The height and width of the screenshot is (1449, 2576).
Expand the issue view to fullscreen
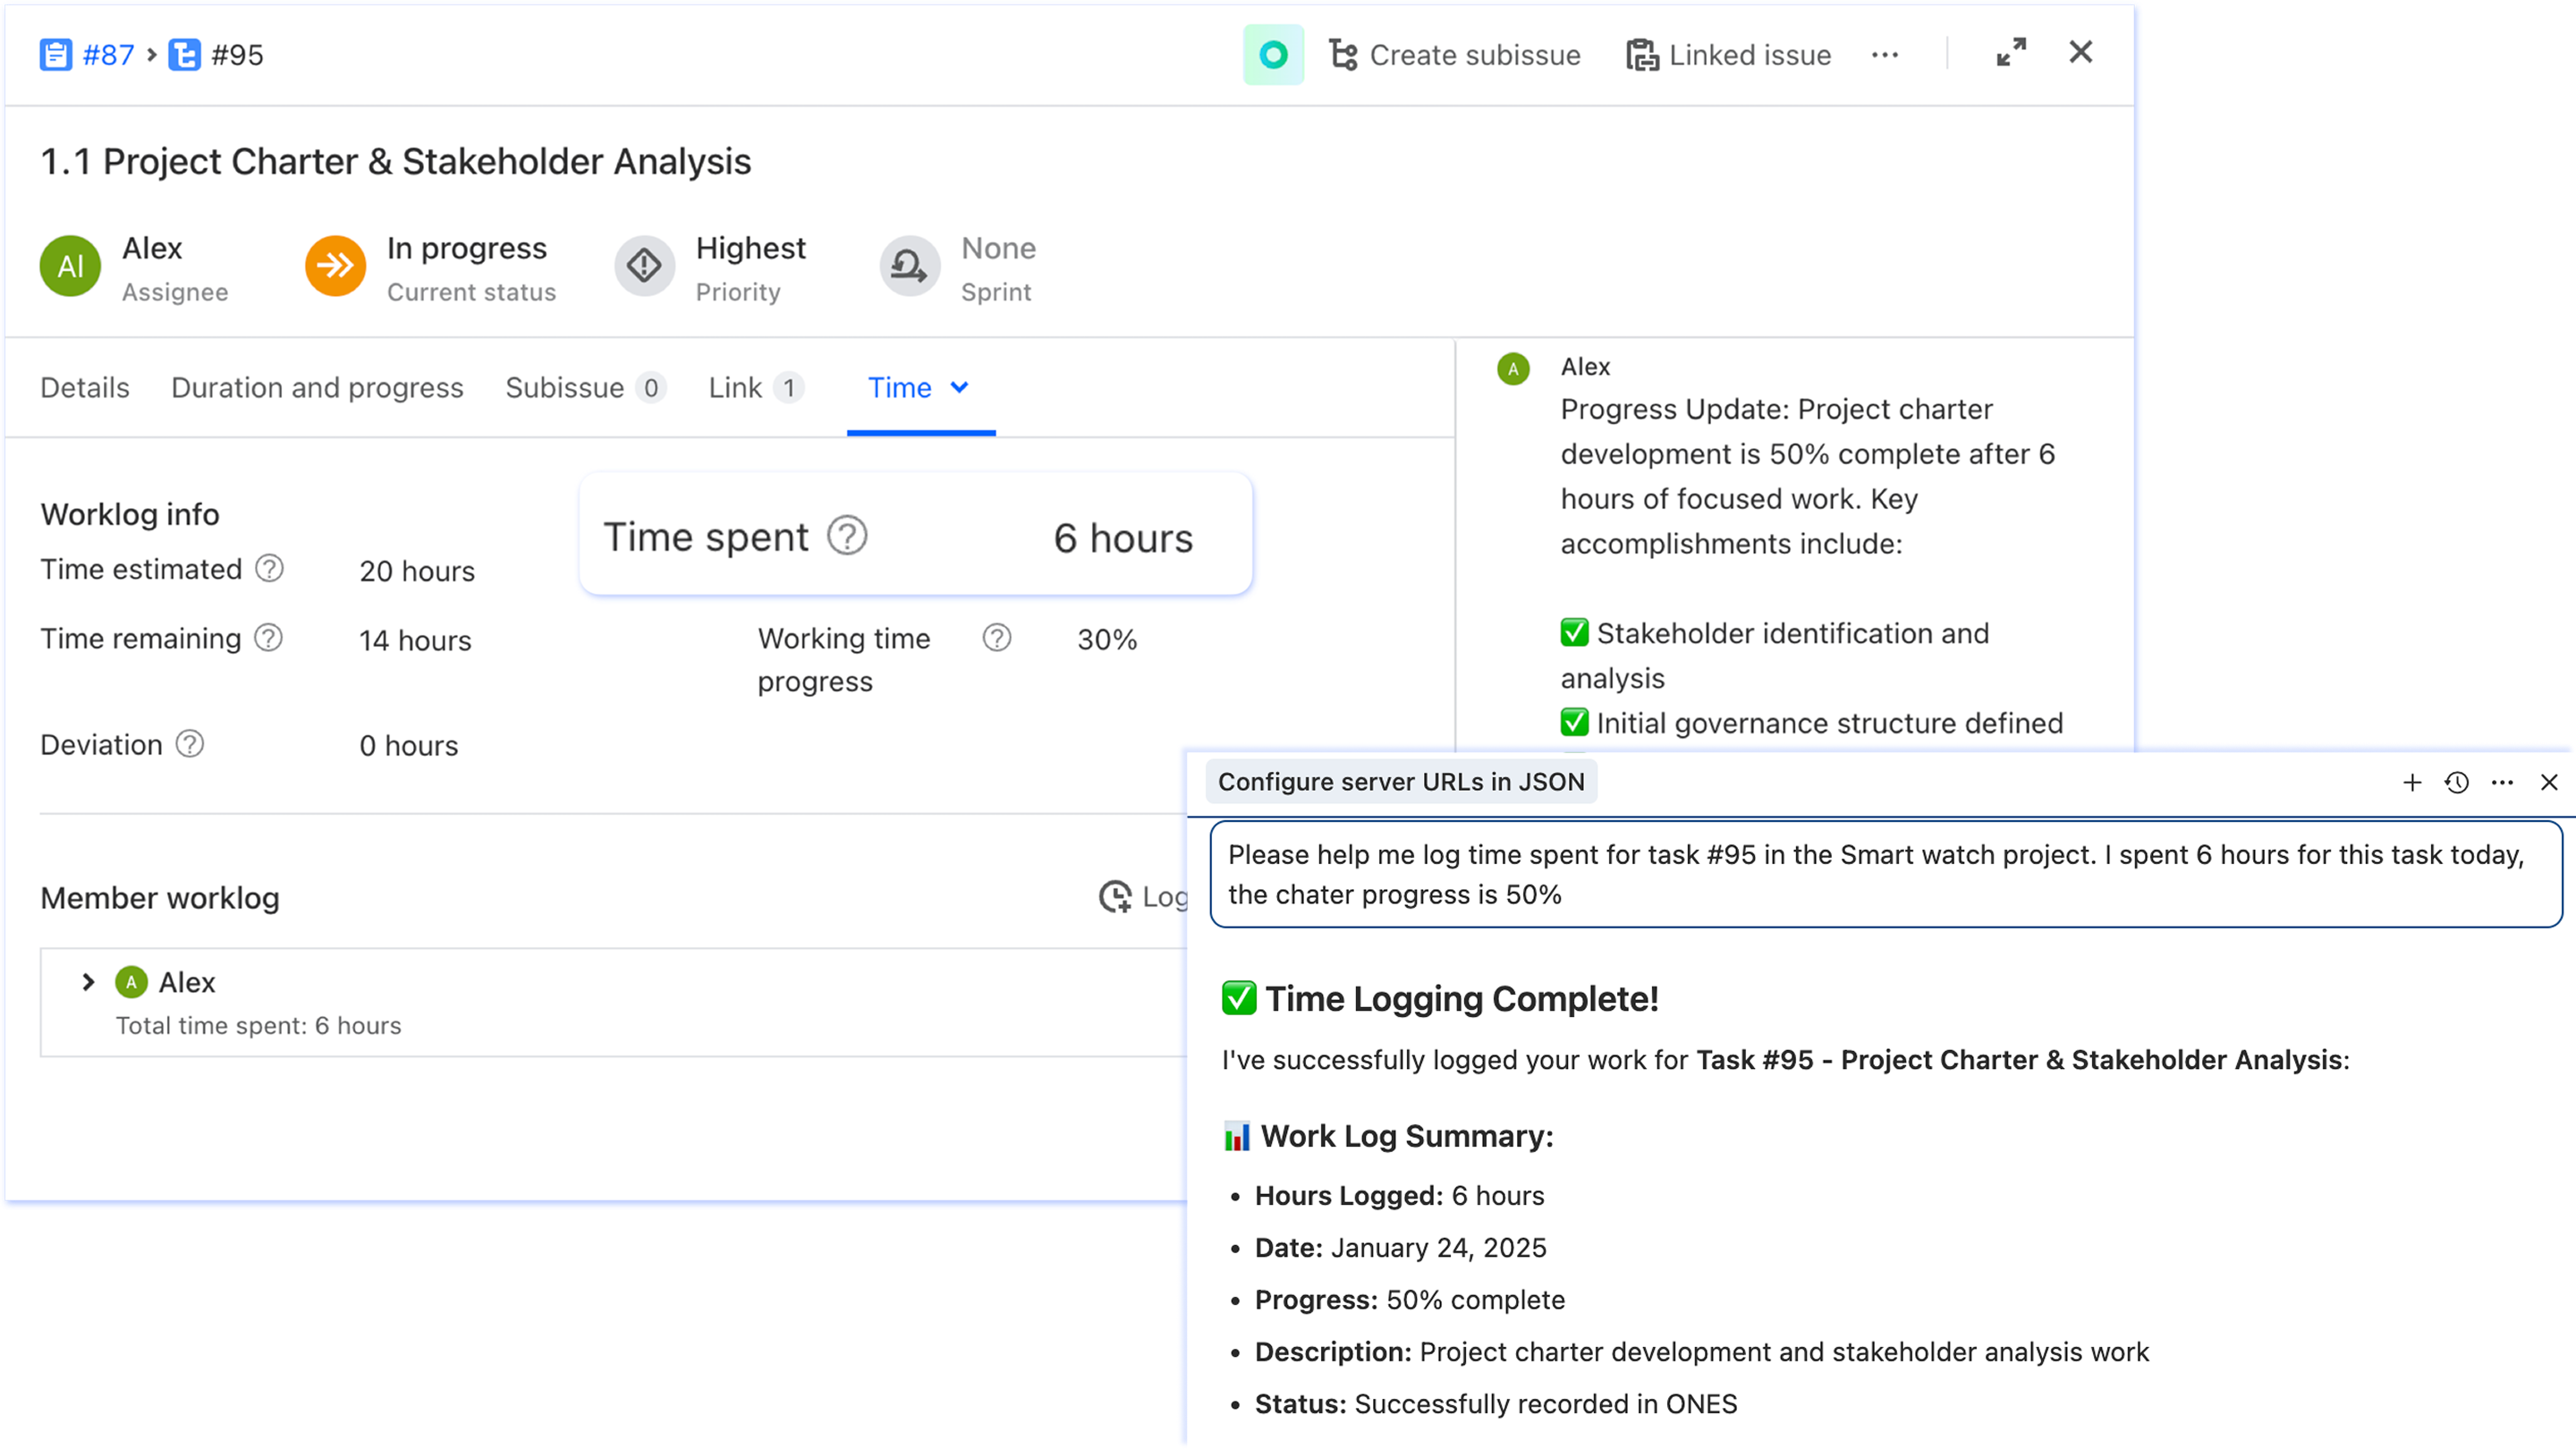2010,53
